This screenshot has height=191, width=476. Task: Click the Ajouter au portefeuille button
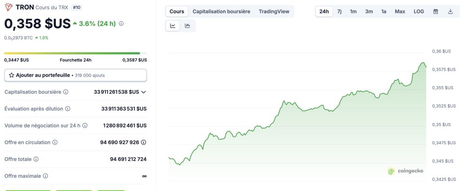(x=75, y=75)
